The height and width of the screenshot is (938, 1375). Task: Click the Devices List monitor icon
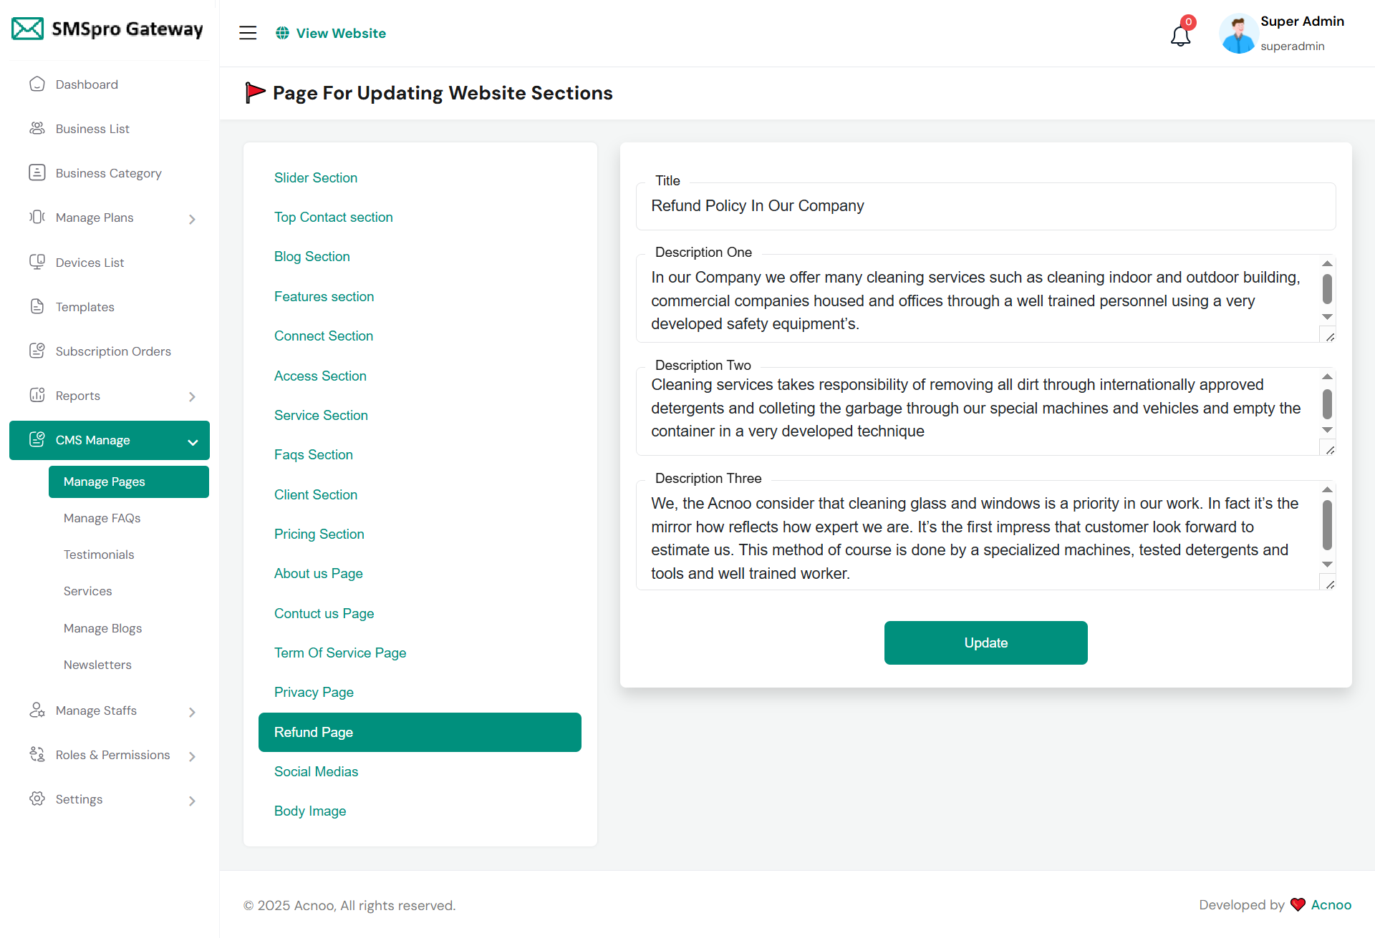[37, 262]
